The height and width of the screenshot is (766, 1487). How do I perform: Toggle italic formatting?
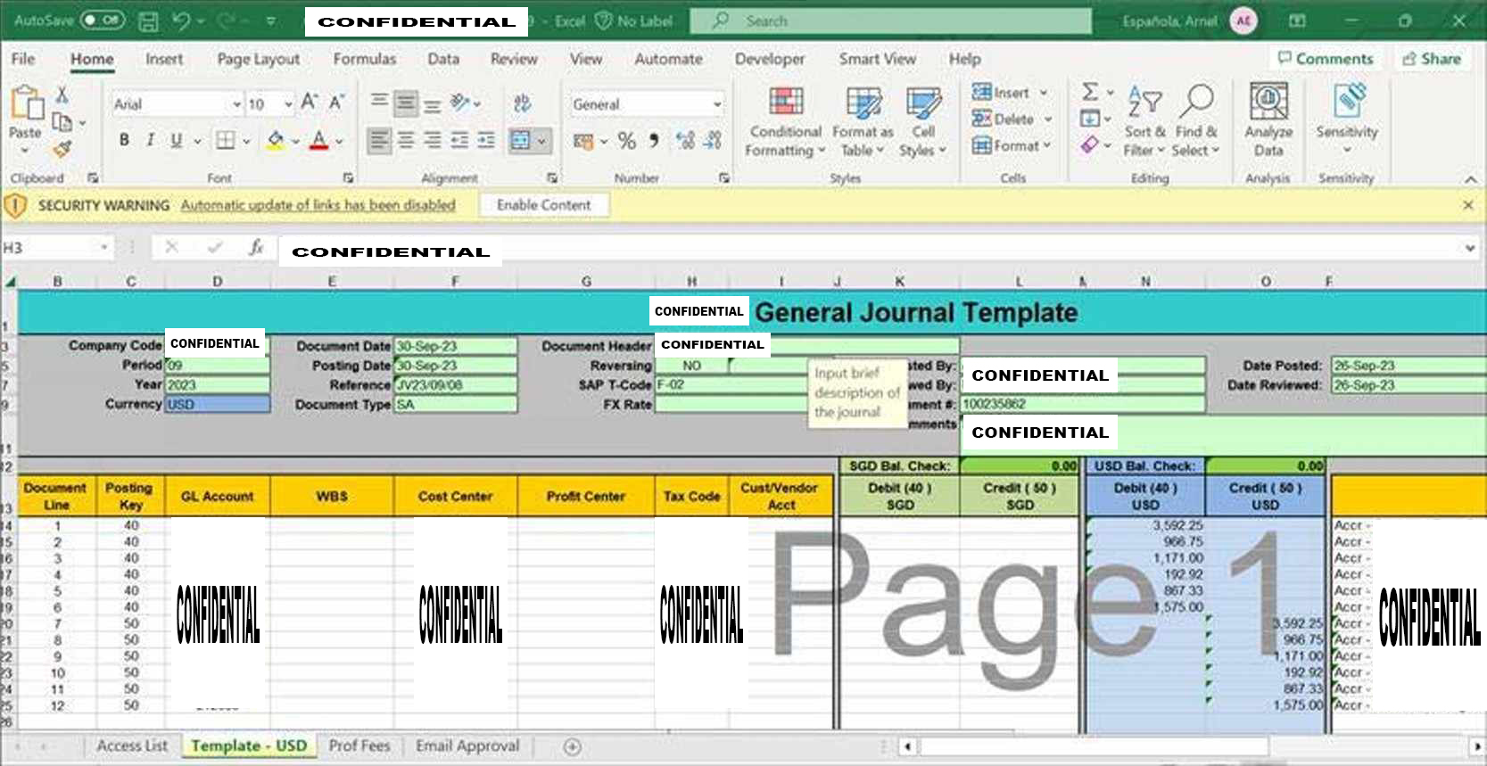pyautogui.click(x=150, y=140)
